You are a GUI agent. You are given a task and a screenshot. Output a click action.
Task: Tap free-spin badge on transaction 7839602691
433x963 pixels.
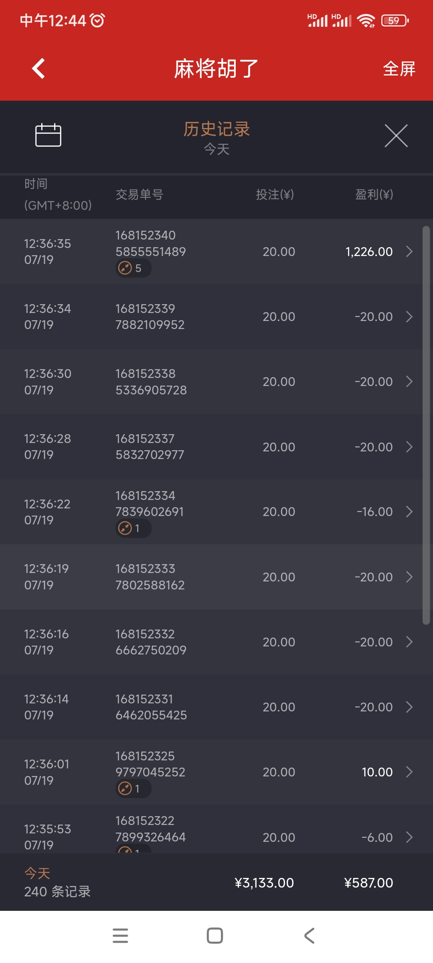(133, 528)
